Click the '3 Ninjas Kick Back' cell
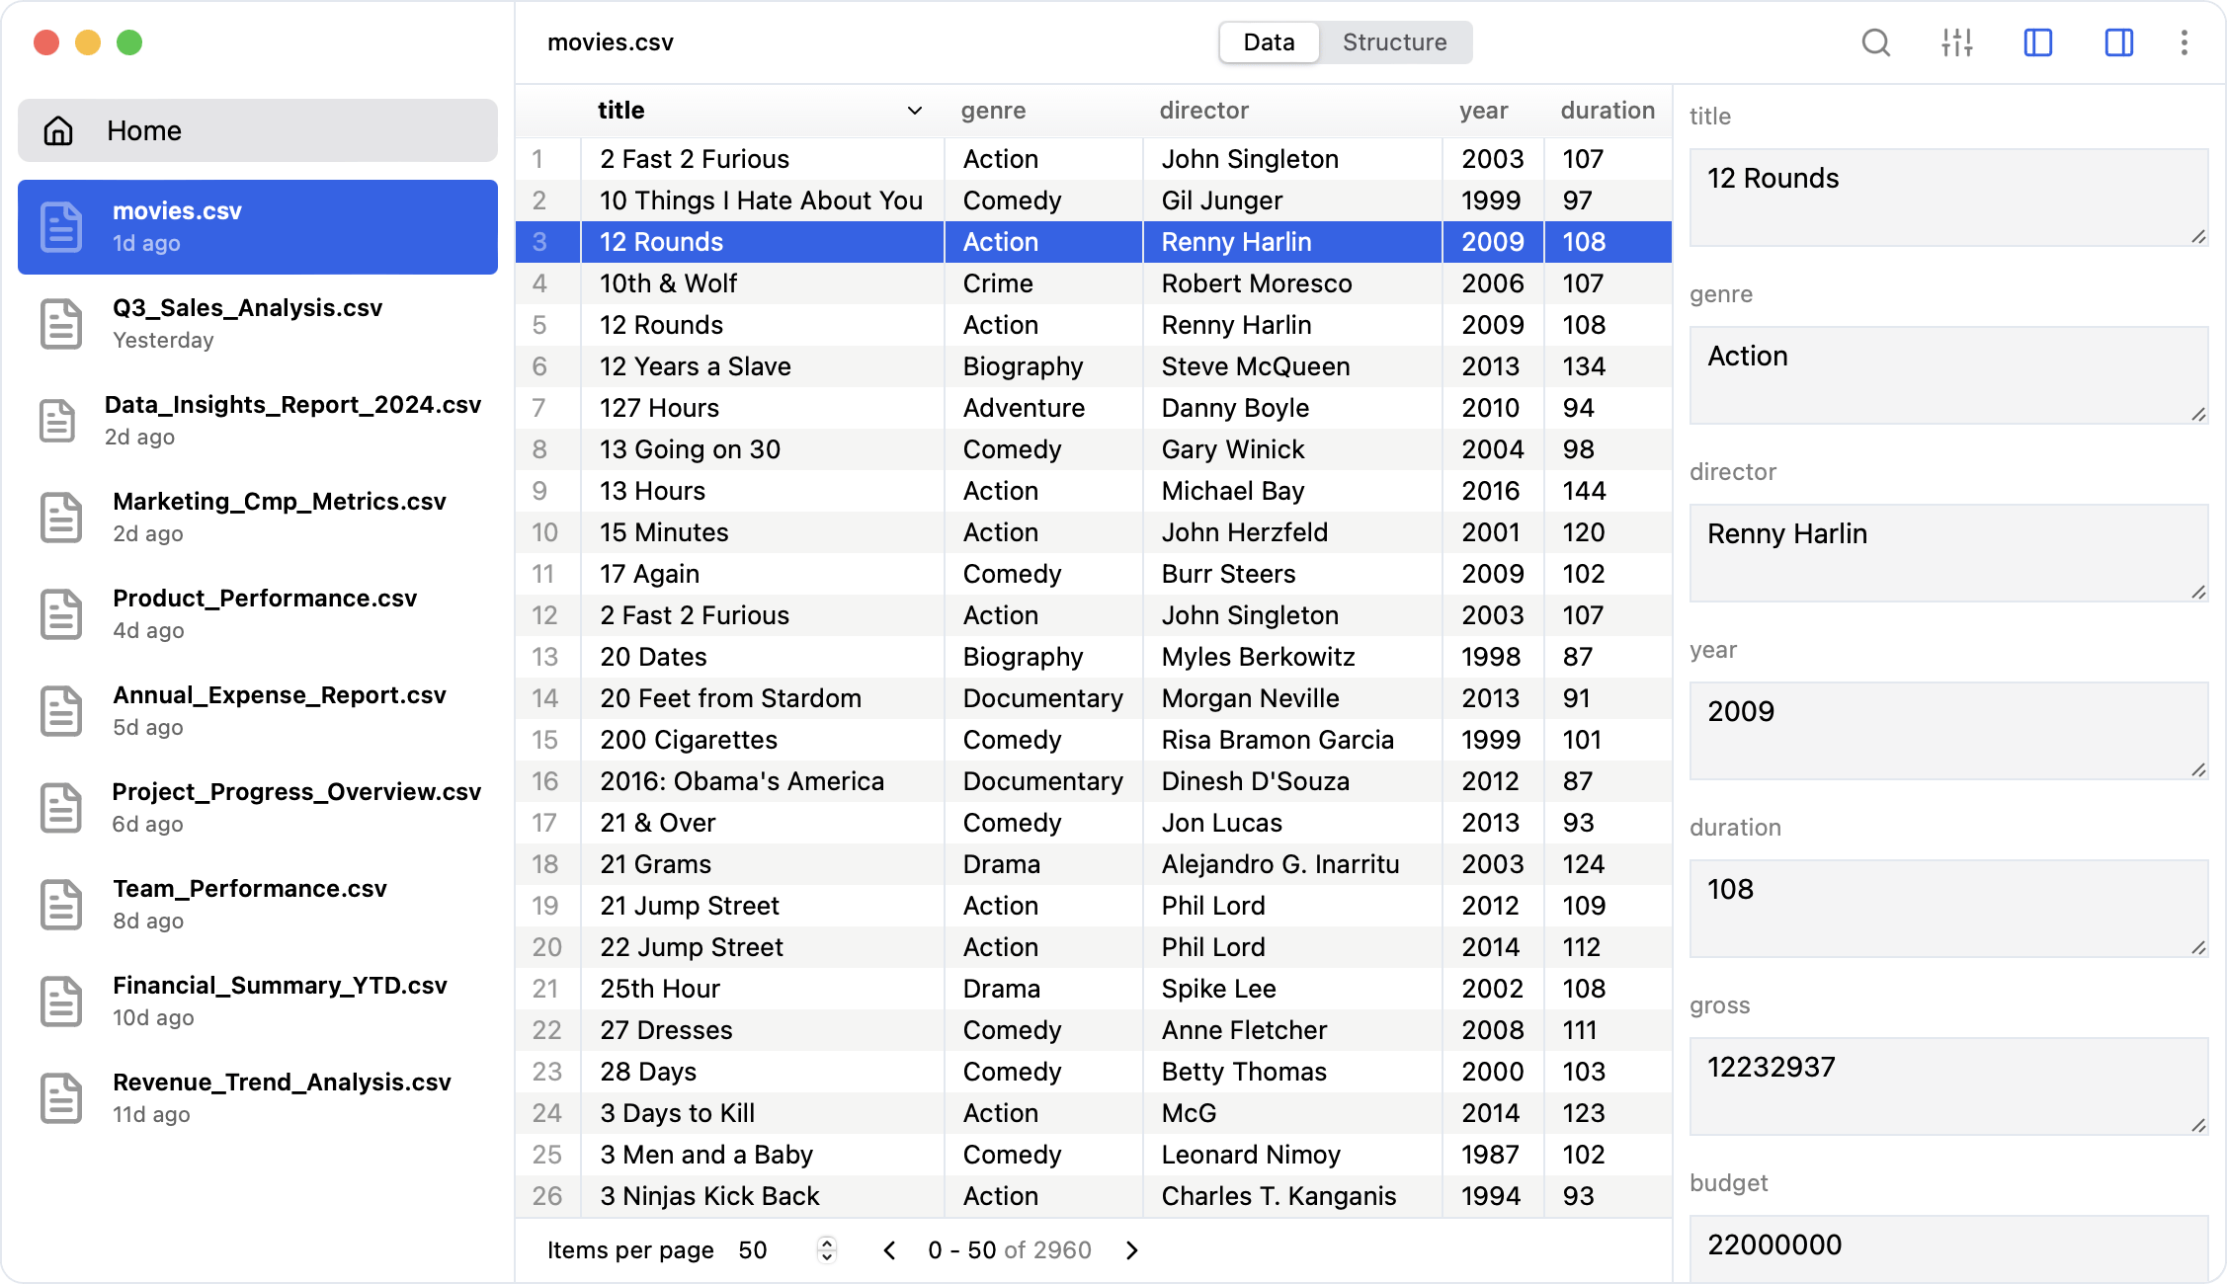 (x=761, y=1196)
